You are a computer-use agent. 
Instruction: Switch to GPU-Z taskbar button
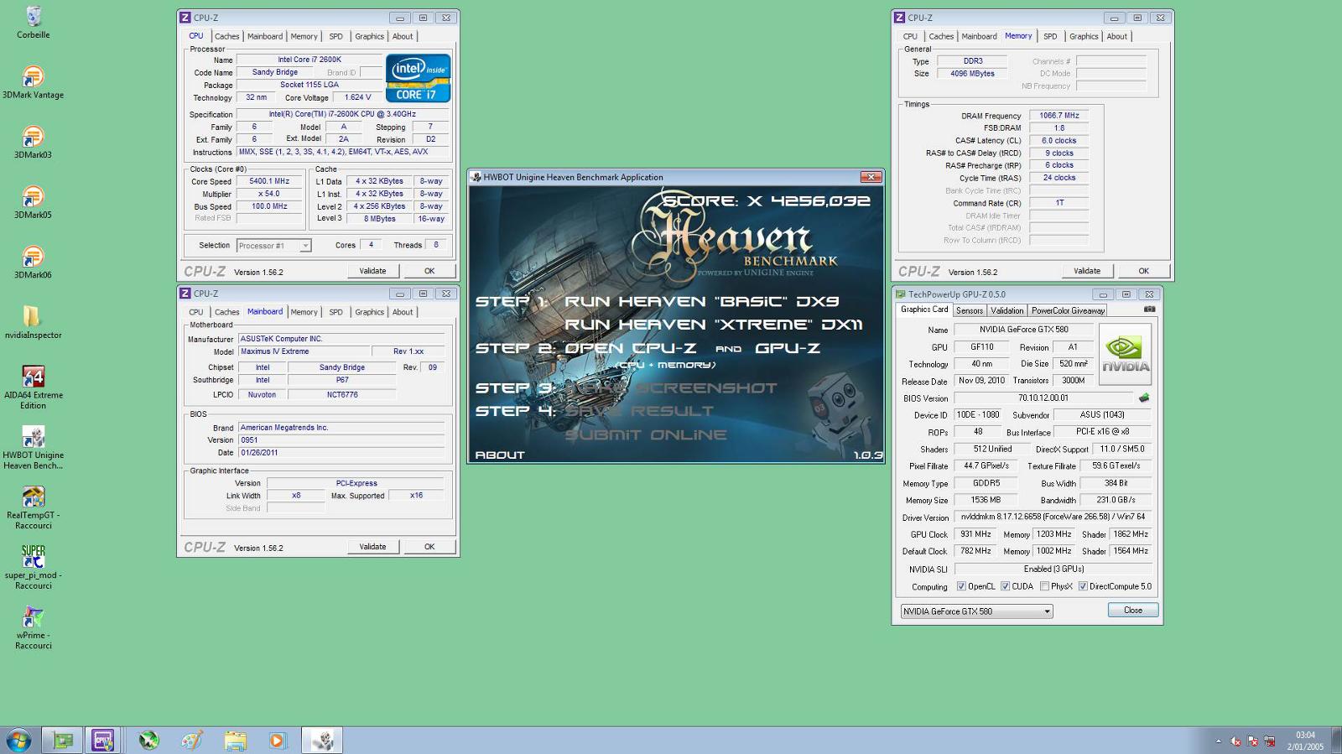pos(63,740)
